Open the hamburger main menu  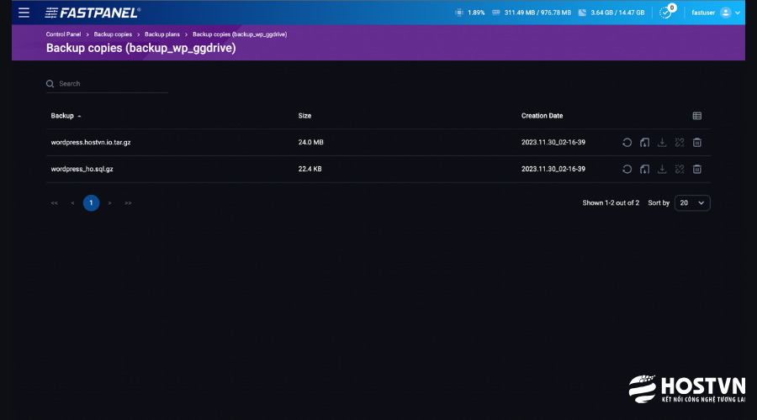click(x=24, y=13)
